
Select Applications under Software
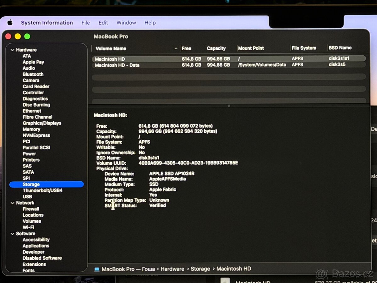pyautogui.click(x=36, y=246)
